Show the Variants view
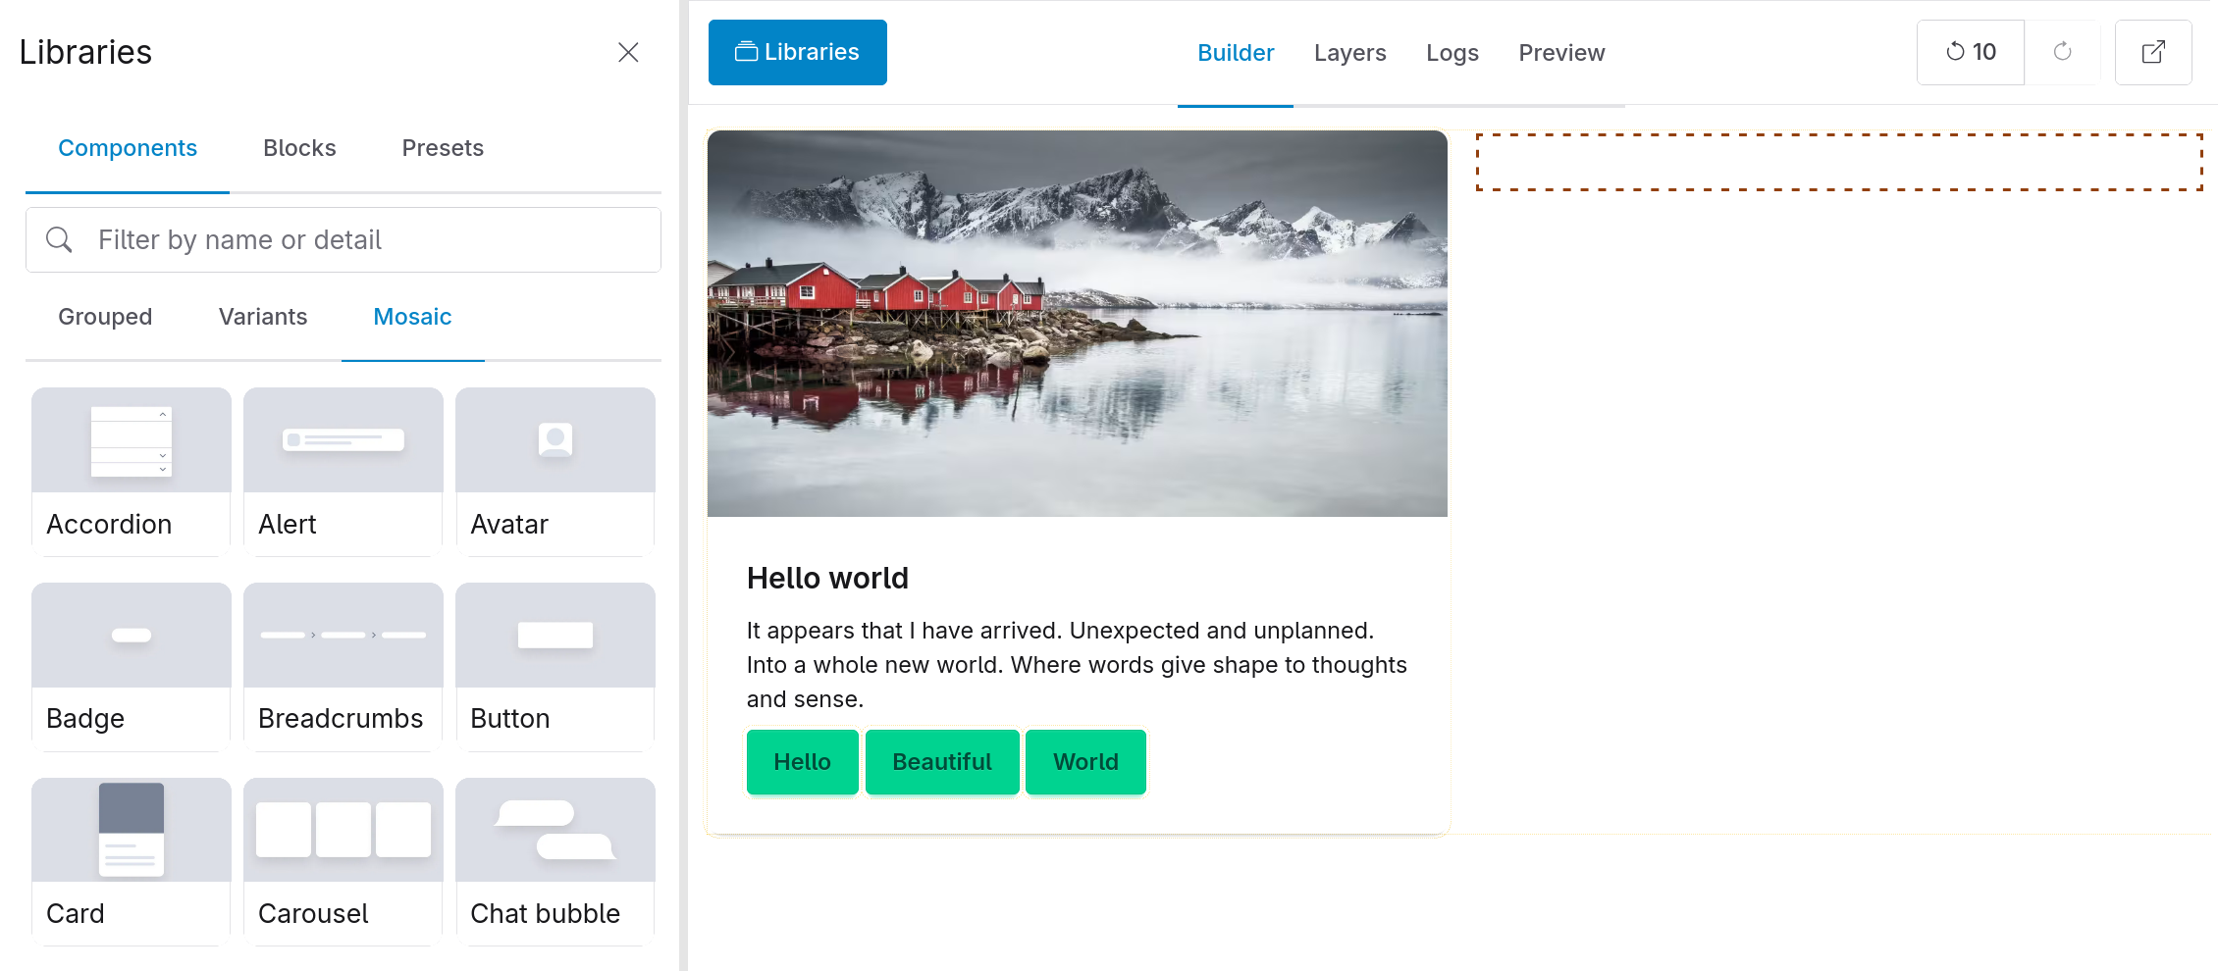This screenshot has height=971, width=2218. click(x=263, y=317)
